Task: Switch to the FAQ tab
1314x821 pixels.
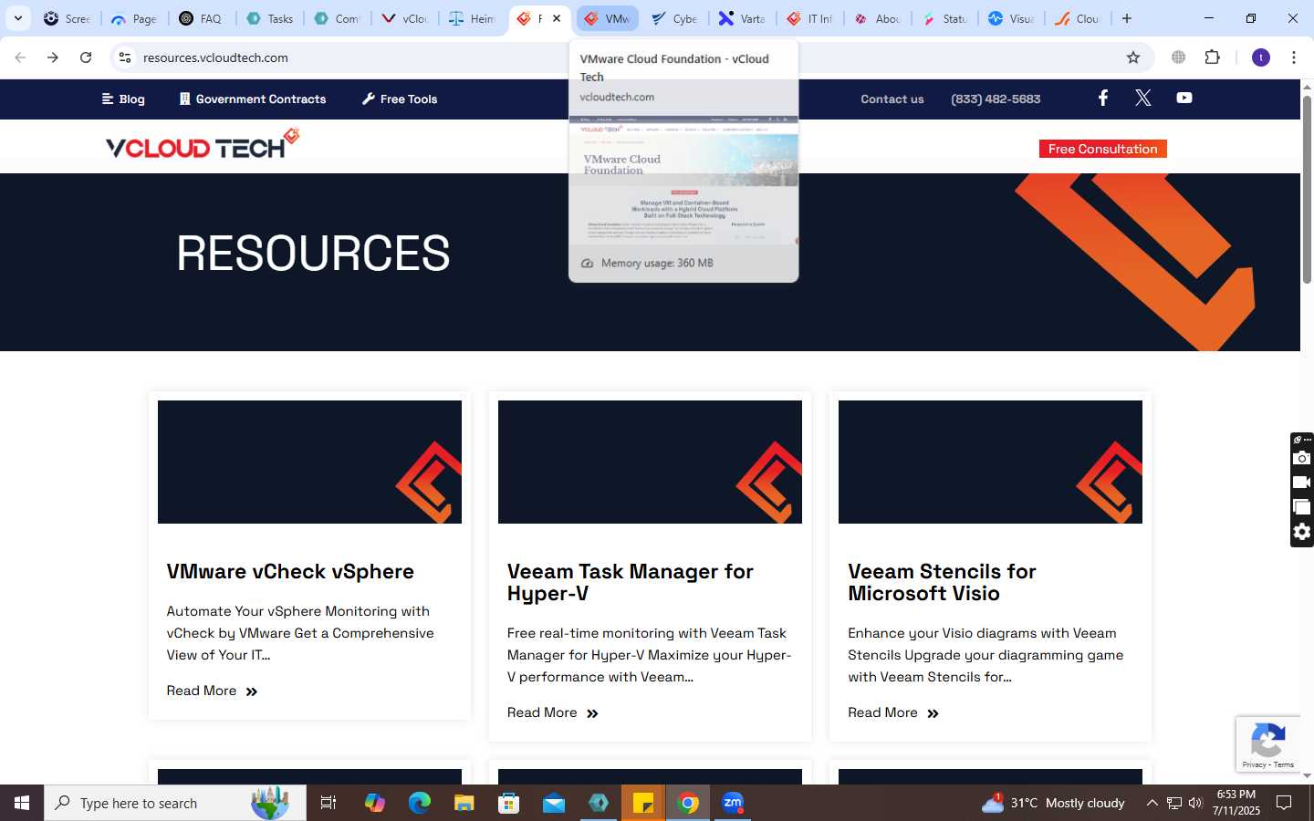Action: point(202,18)
